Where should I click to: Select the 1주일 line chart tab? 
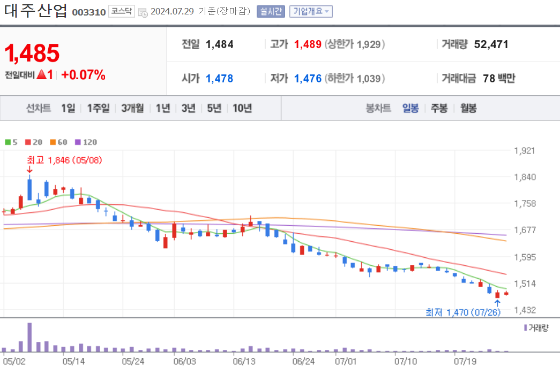pos(98,108)
